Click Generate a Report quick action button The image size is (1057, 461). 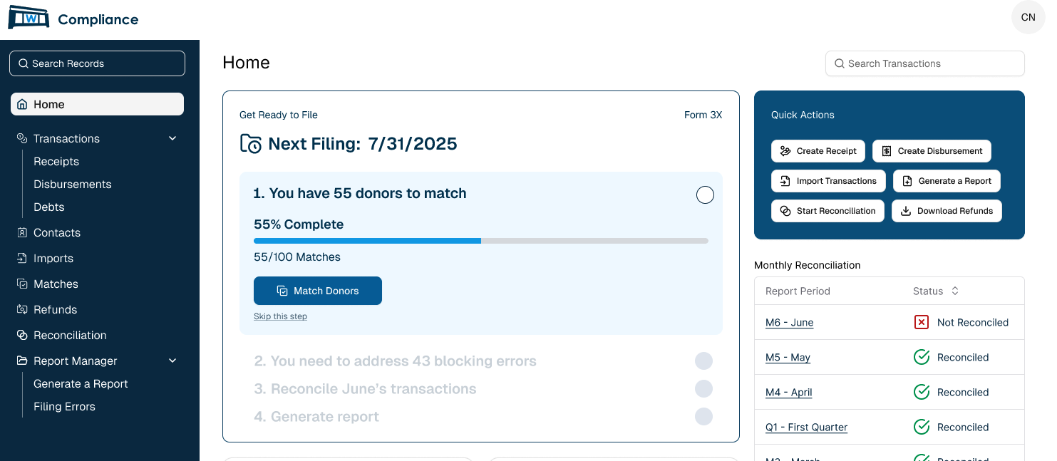coord(947,181)
